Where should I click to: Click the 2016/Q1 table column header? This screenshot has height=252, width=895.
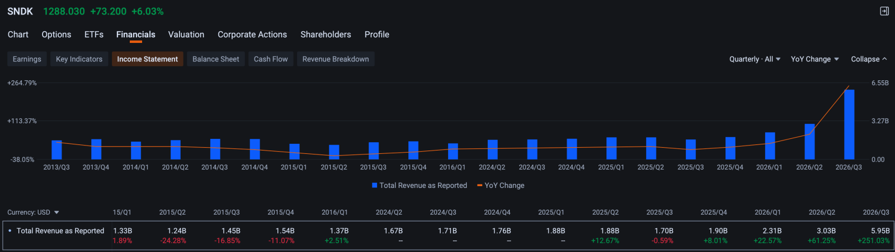[x=335, y=212]
